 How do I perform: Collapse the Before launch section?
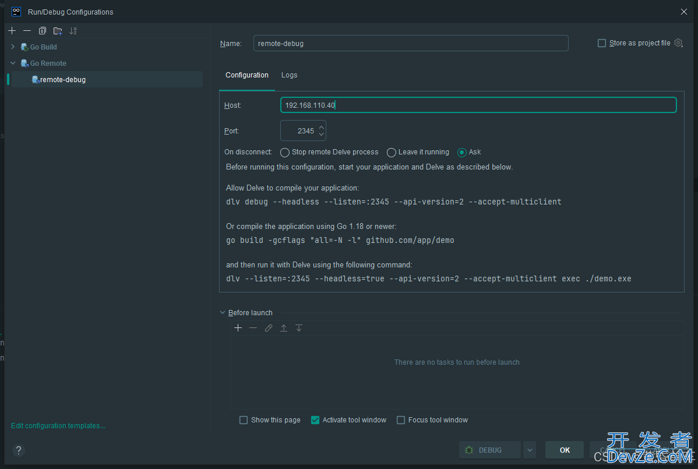click(223, 313)
